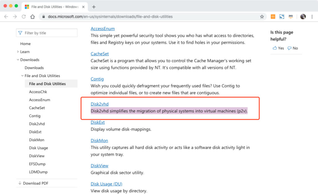Collapse the Downloads tree node
The height and width of the screenshot is (194, 318).
tap(18, 60)
